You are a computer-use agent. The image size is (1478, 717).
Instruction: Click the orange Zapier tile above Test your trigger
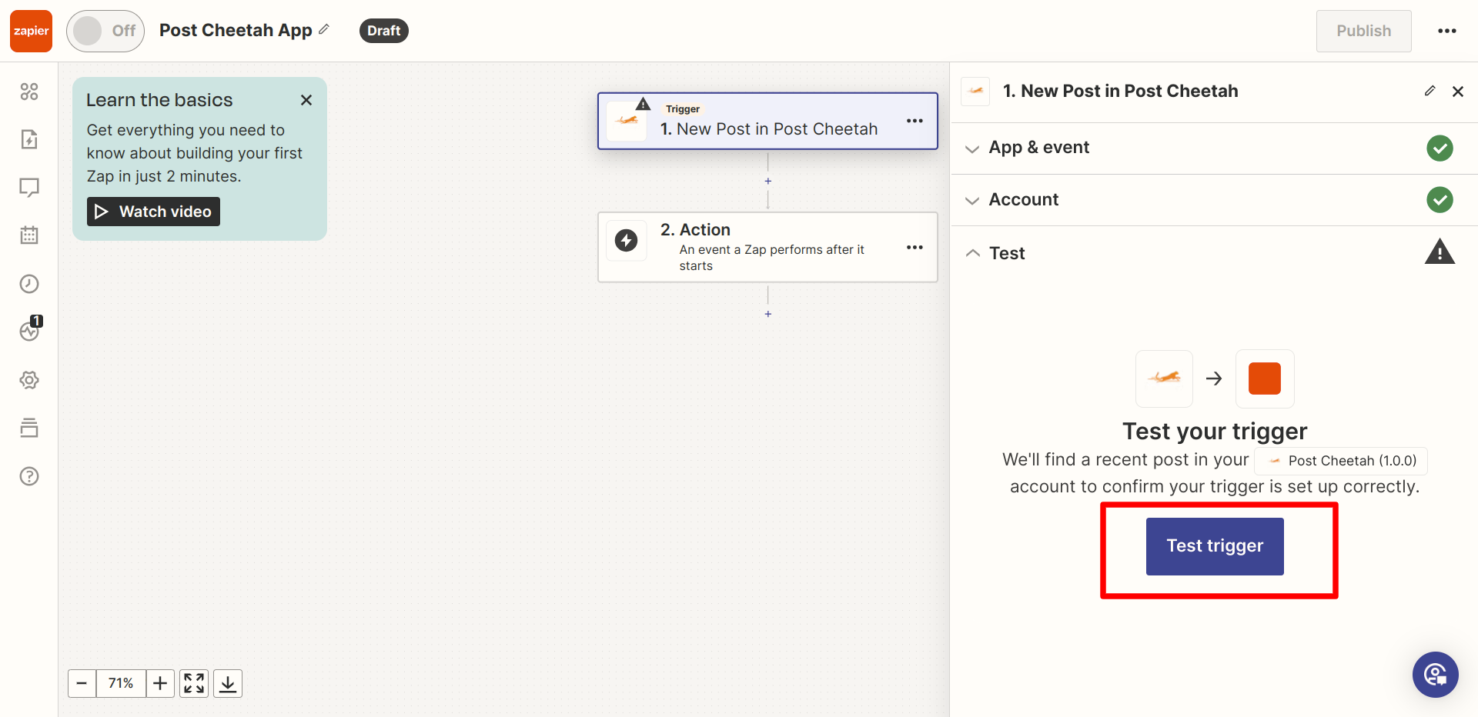[x=1265, y=379]
